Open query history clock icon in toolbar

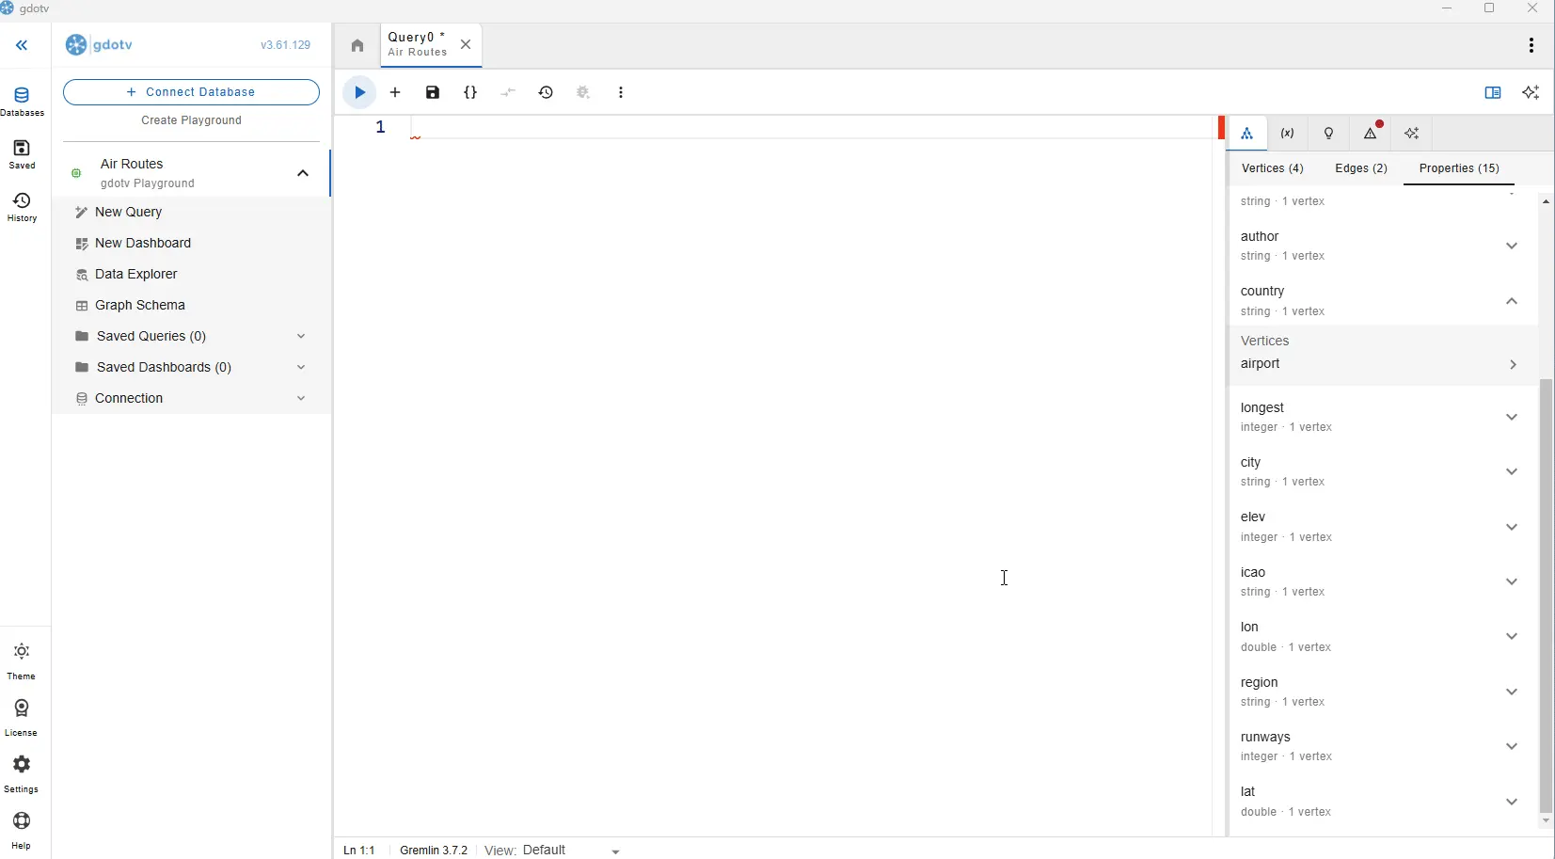click(x=546, y=92)
